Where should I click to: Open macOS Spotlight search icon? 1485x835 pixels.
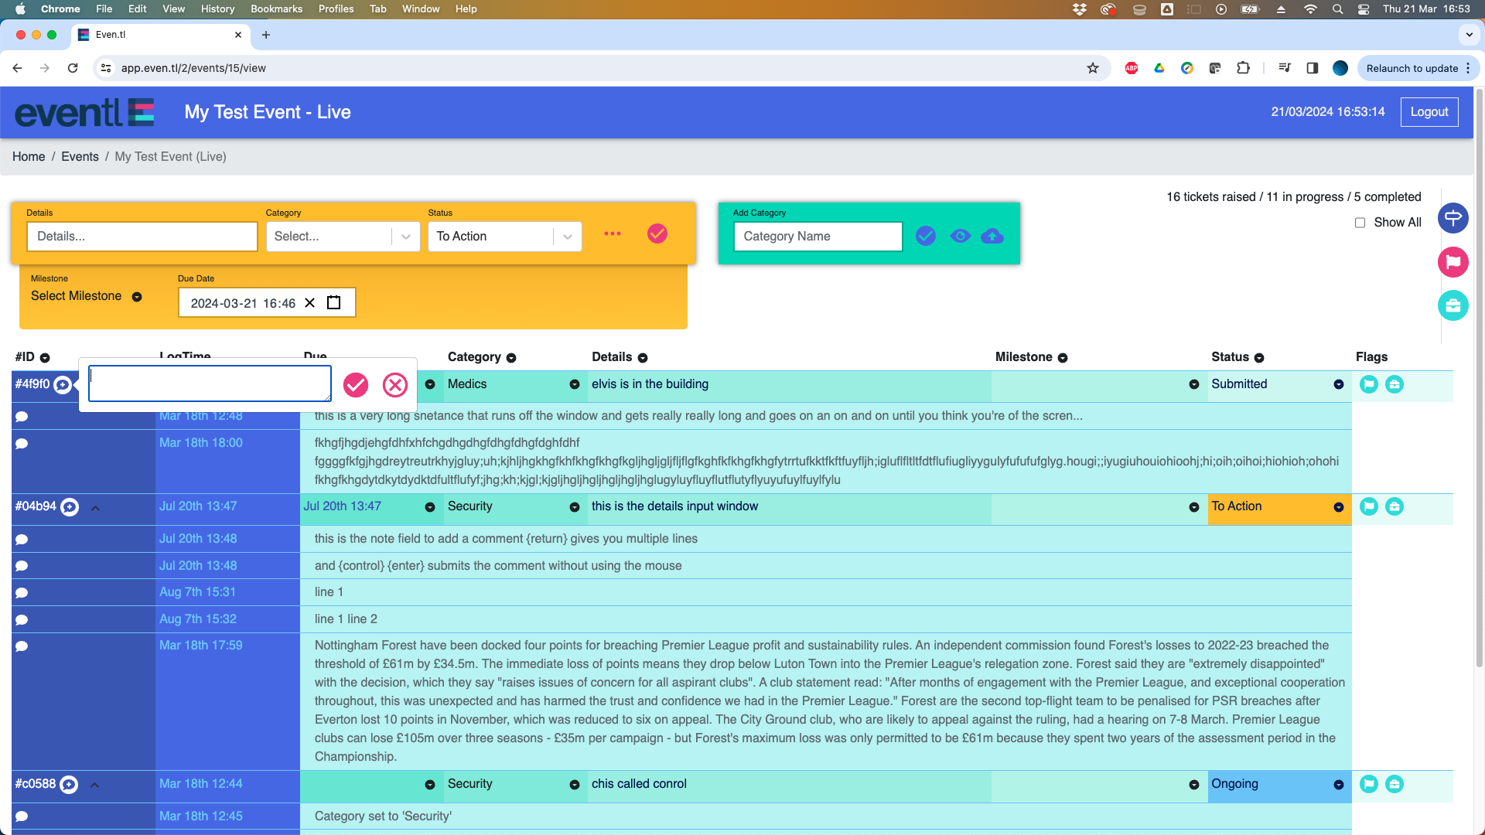(1337, 9)
